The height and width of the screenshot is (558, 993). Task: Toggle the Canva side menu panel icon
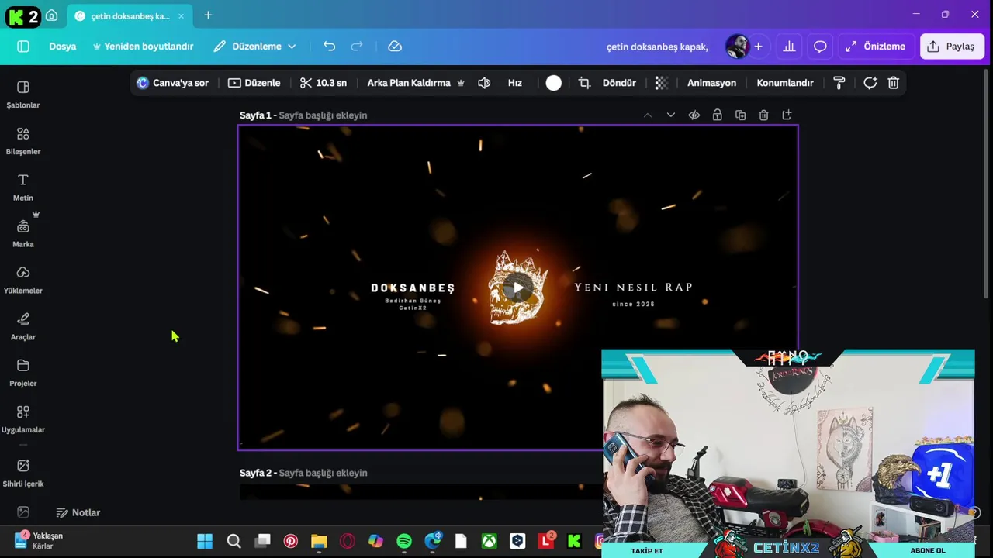pos(23,46)
